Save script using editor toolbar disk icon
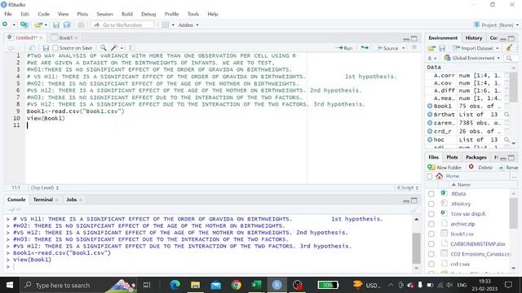 pos(46,48)
